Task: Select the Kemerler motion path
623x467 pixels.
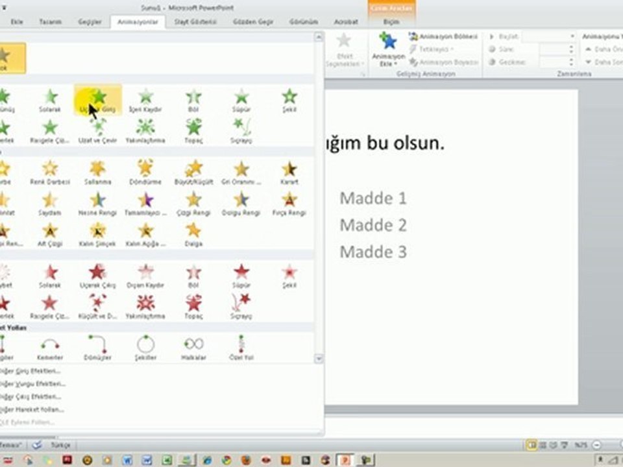Action: (x=50, y=348)
